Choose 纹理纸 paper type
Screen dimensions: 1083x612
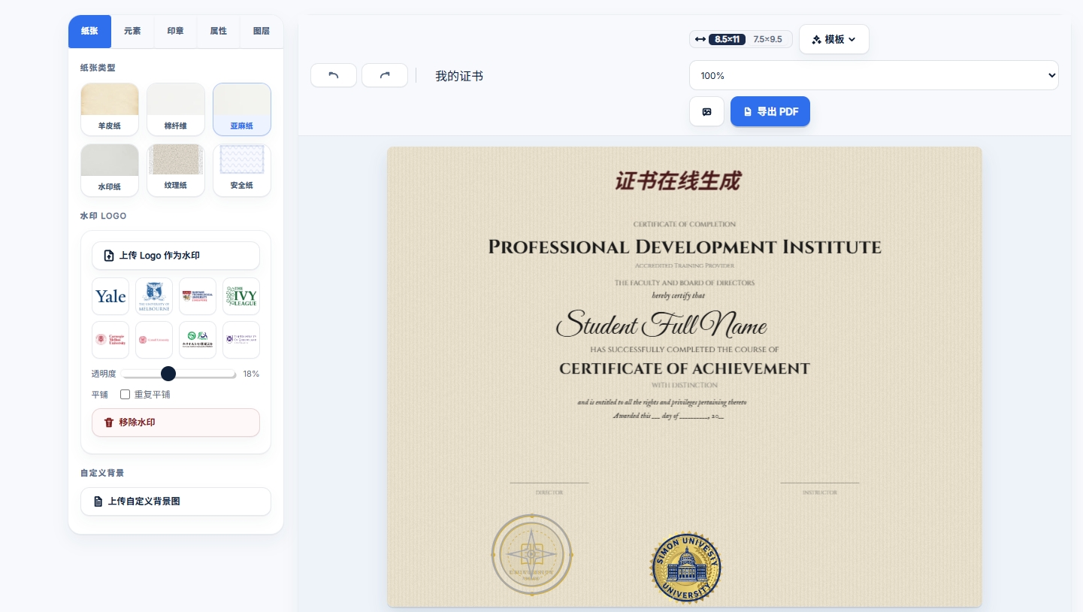tap(176, 170)
